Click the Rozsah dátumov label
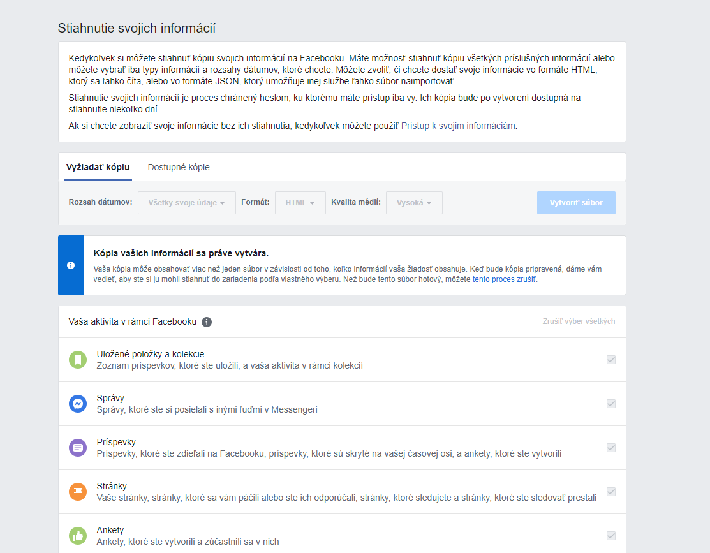 pyautogui.click(x=101, y=202)
